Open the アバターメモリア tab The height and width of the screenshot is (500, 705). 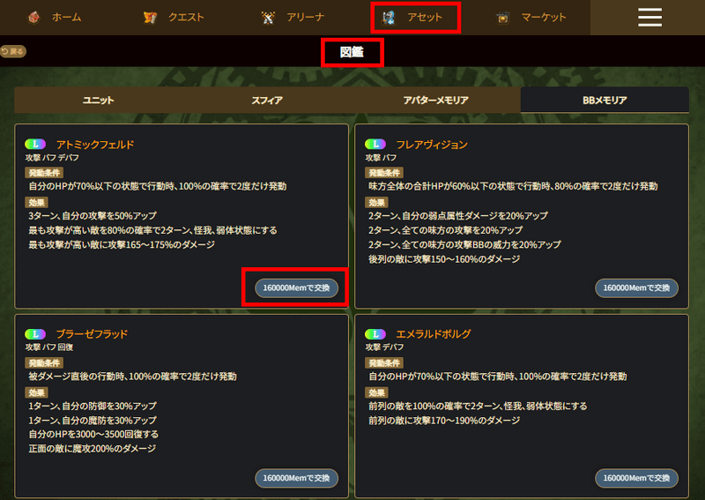[435, 100]
